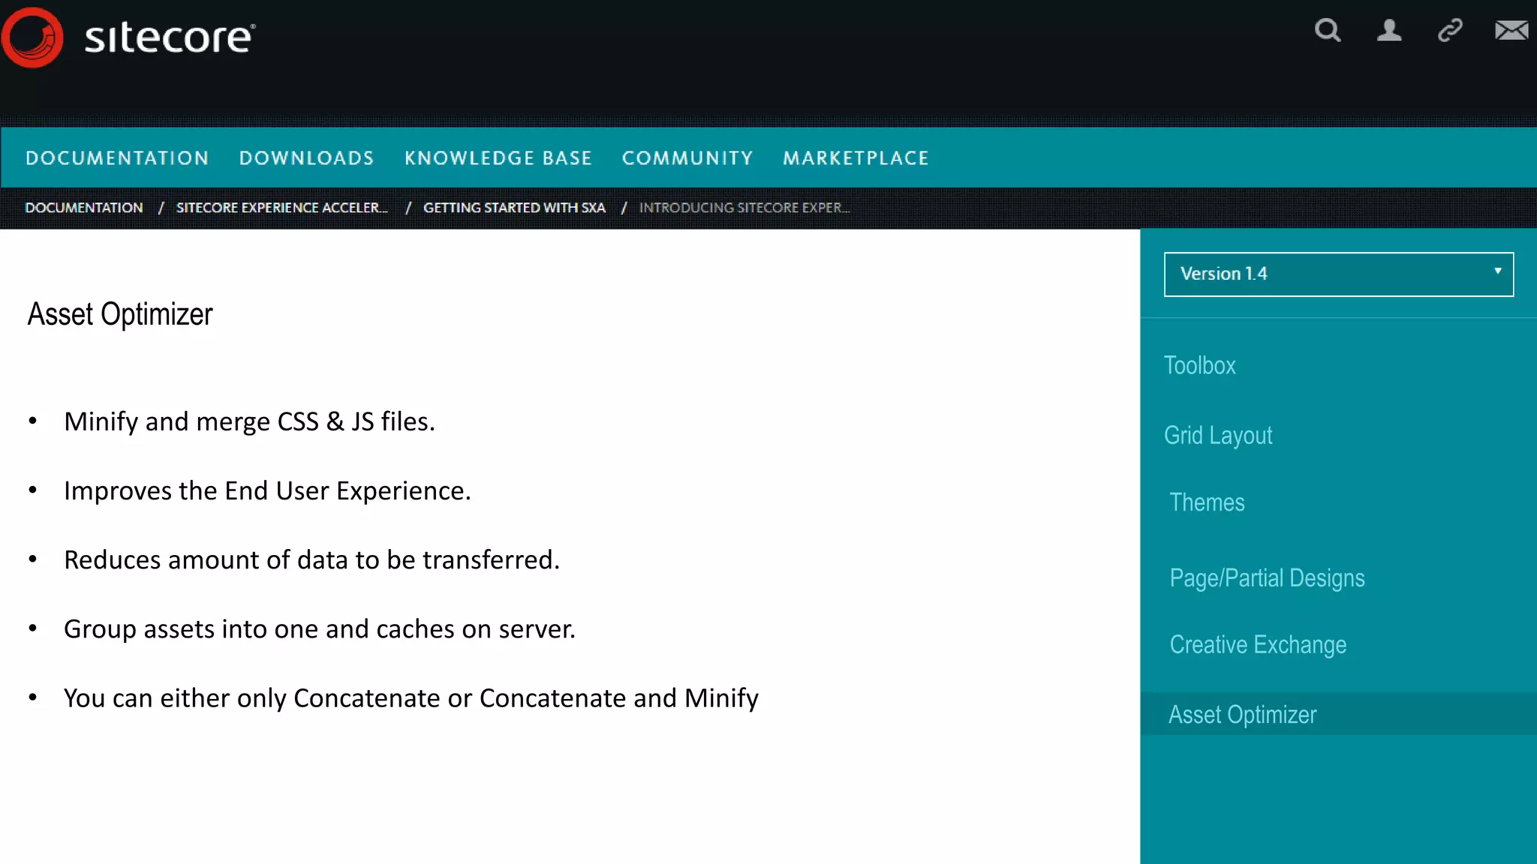Open the Version 1.4 dropdown

click(1328, 274)
